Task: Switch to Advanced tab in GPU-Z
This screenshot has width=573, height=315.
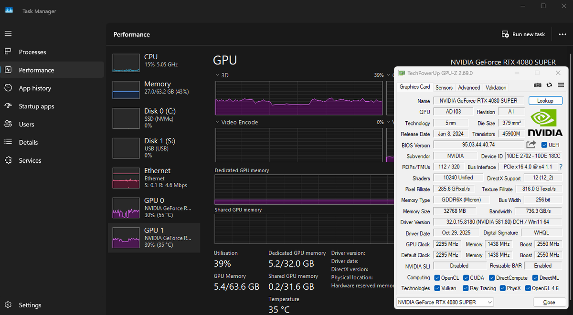Action: [469, 87]
